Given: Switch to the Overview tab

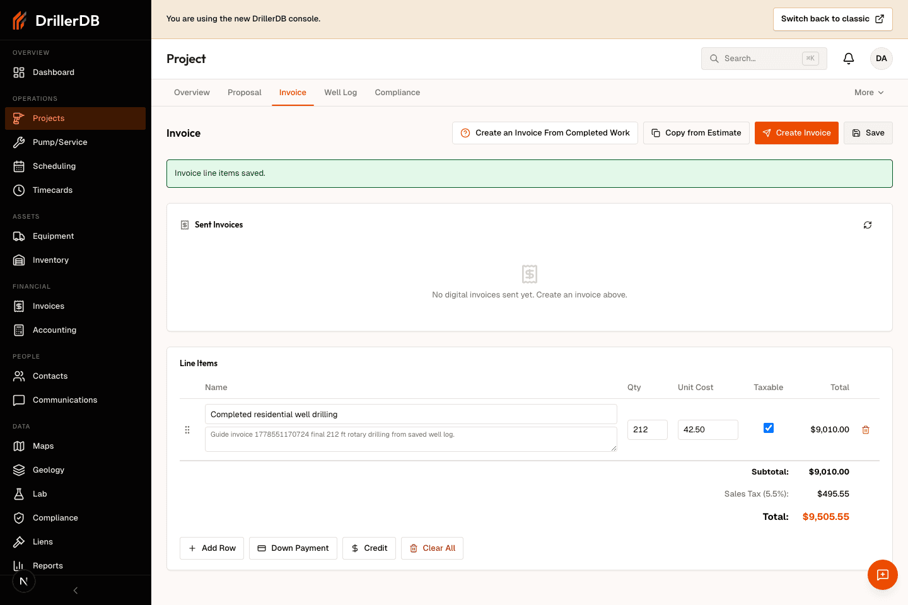Looking at the screenshot, I should (x=192, y=93).
